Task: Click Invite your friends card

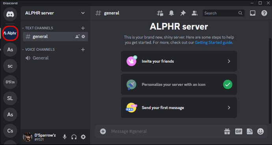Action: (x=179, y=61)
